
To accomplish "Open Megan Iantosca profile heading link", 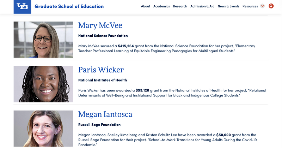I will pyautogui.click(x=105, y=114).
